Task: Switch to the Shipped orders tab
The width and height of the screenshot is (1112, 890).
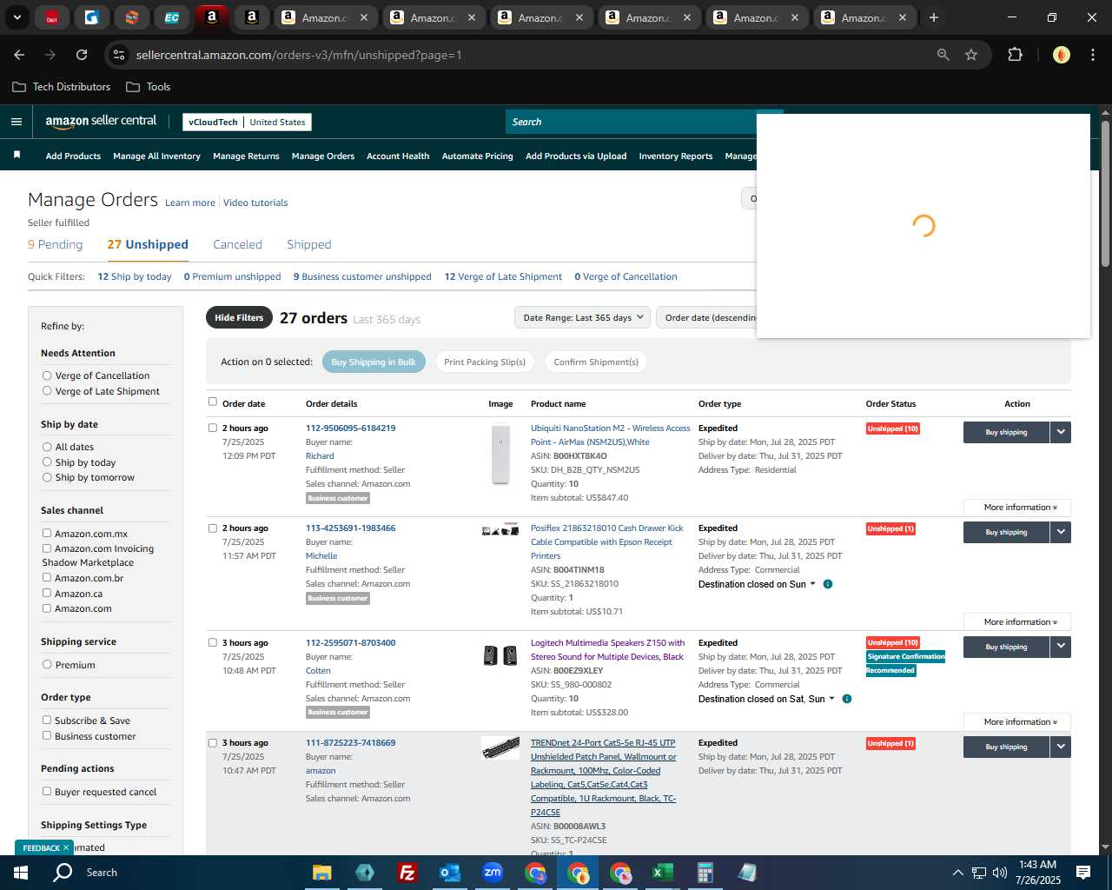Action: point(309,245)
